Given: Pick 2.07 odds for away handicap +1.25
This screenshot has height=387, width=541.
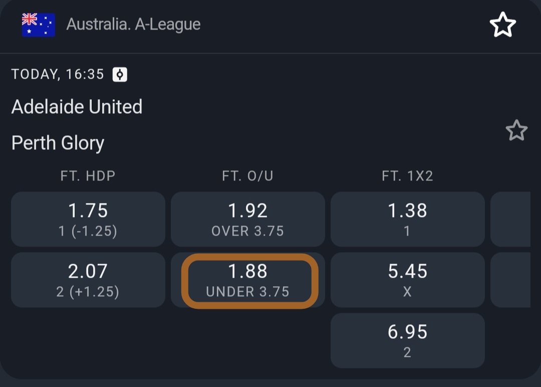Looking at the screenshot, I should [88, 280].
